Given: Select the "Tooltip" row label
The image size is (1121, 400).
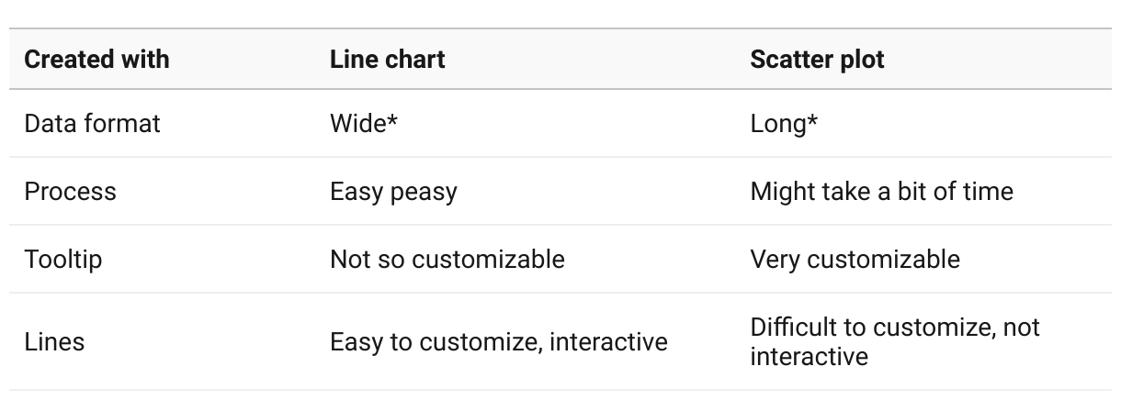Looking at the screenshot, I should coord(62,260).
